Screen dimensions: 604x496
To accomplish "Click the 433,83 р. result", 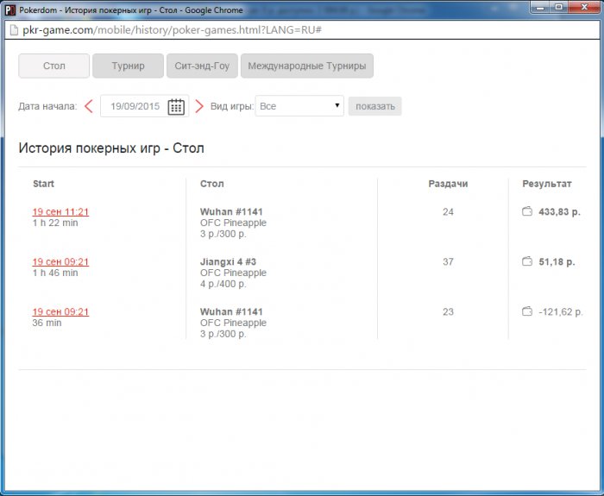I will (x=559, y=212).
